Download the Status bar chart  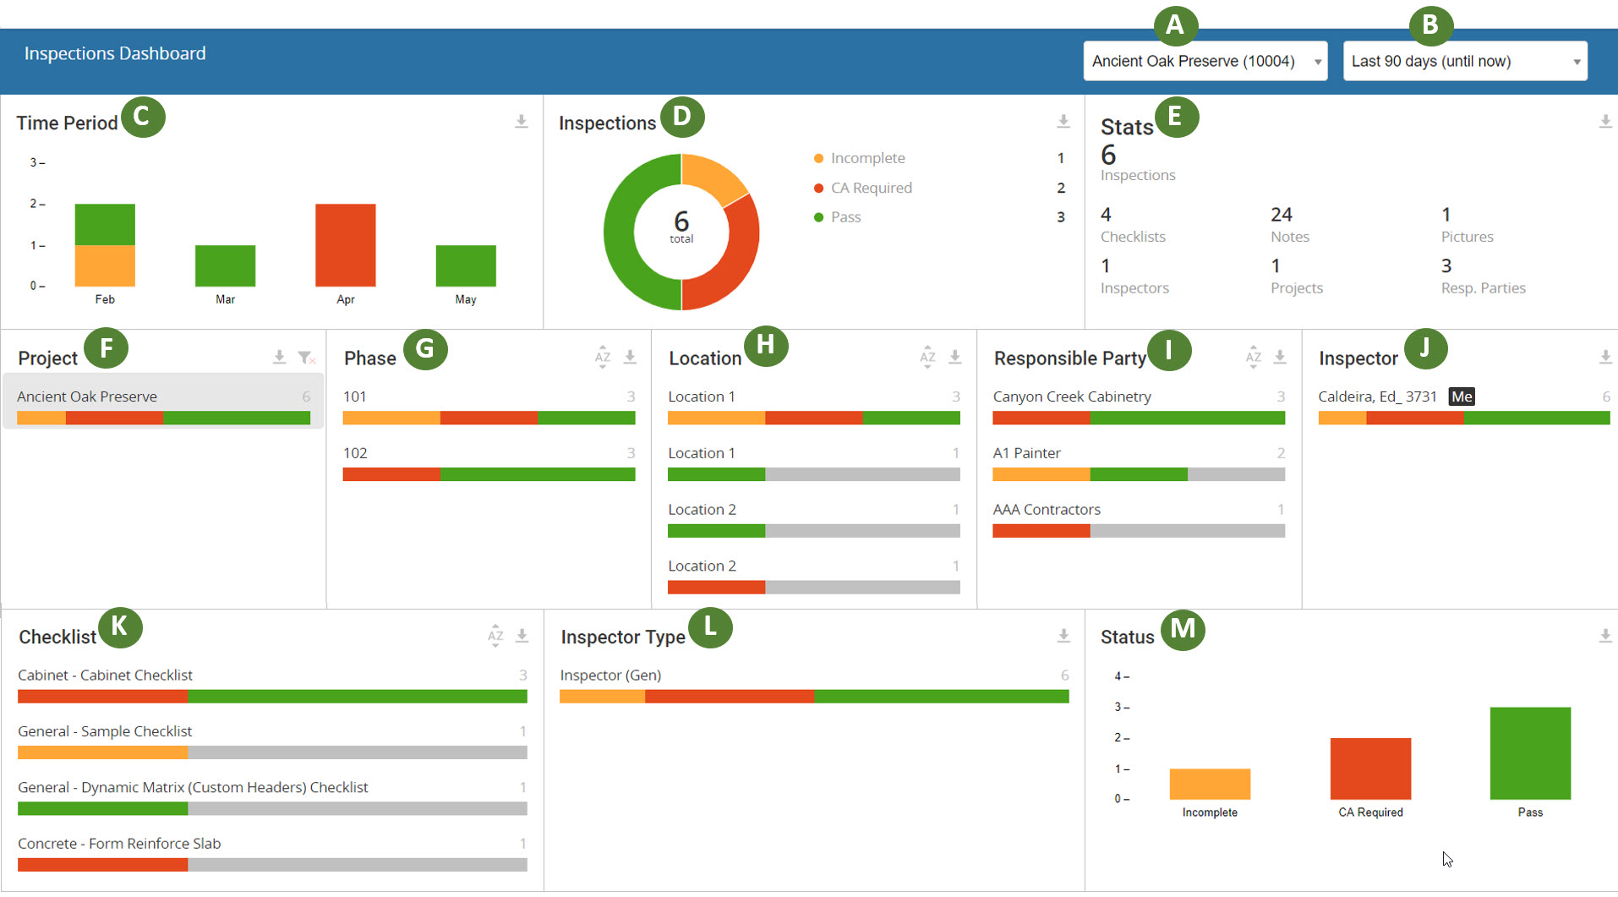(x=1605, y=636)
